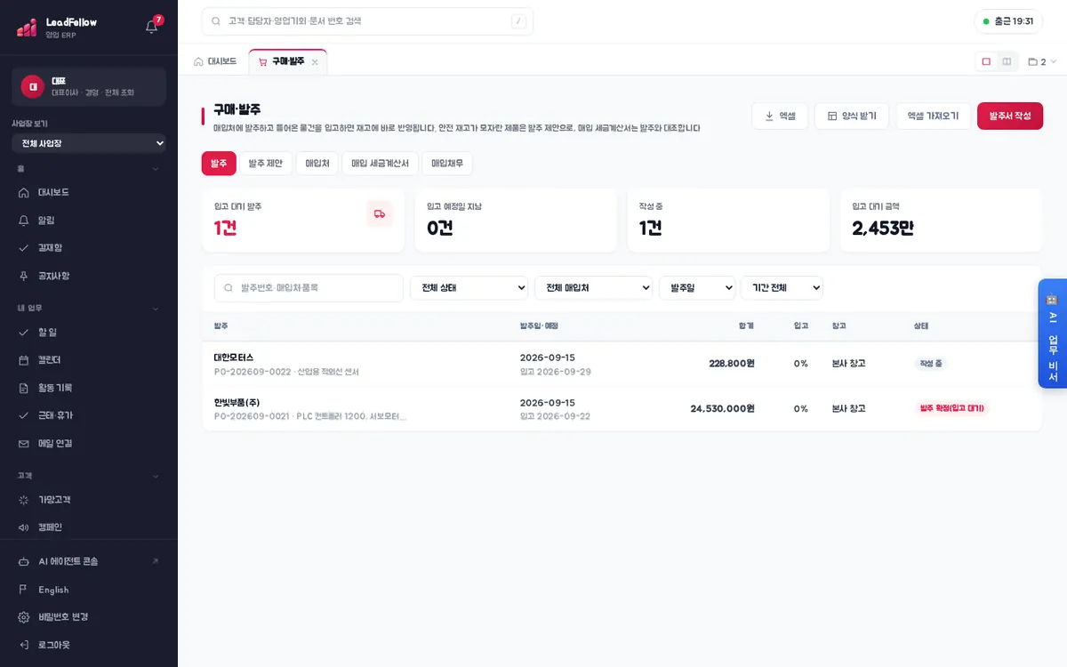The image size is (1067, 667).
Task: Click the 대시보드 home icon in the sidebar
Action: point(24,192)
